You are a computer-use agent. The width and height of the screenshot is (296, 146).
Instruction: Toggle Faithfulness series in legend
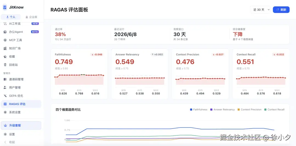pyautogui.click(x=199, y=110)
